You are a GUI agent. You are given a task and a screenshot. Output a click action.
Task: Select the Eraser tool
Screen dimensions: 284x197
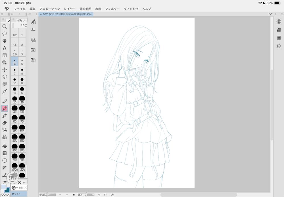(5, 123)
